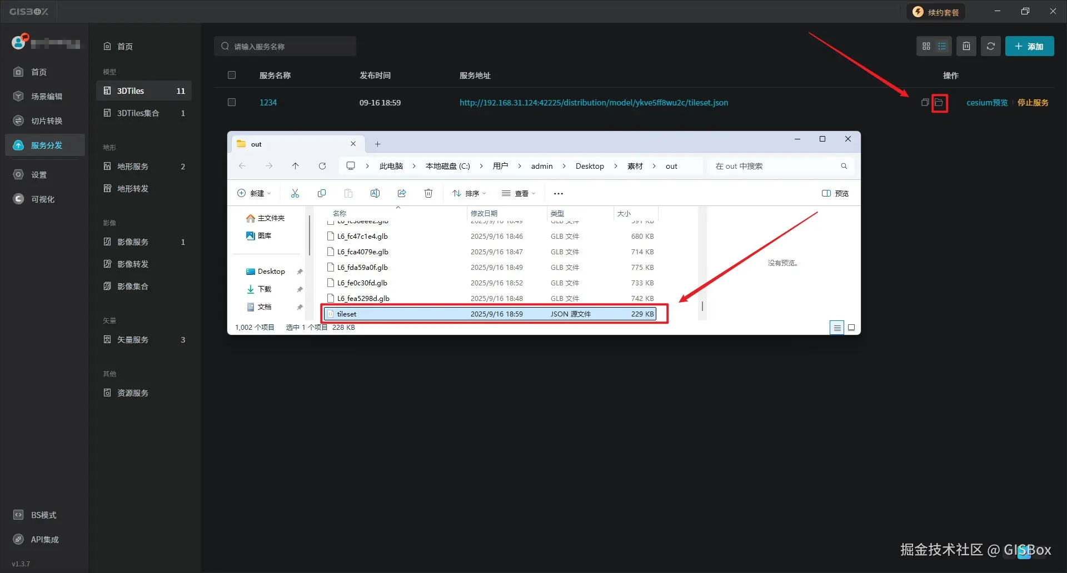This screenshot has height=573, width=1067.
Task: Focus the 在 out 中搜索 Explorer search box
Action: pos(780,166)
